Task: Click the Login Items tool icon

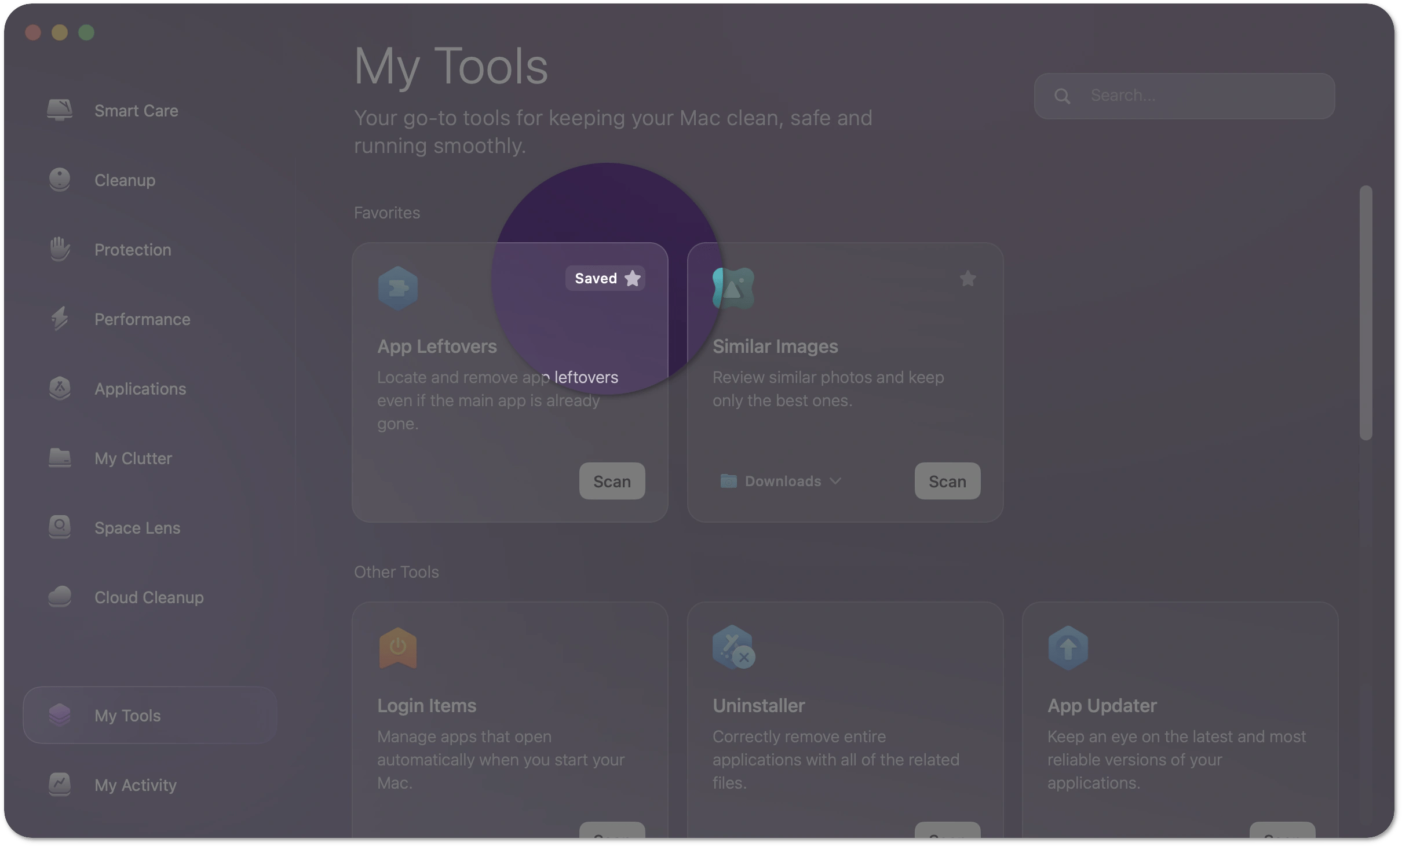Action: click(397, 647)
